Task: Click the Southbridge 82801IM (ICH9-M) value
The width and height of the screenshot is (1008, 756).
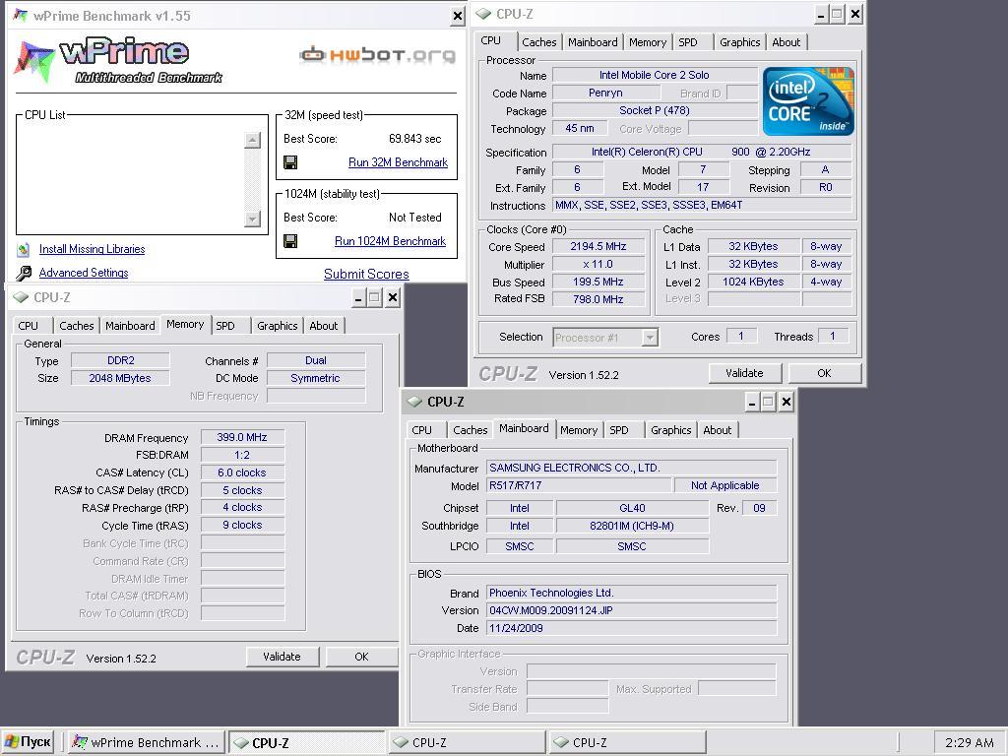Action: click(x=632, y=526)
